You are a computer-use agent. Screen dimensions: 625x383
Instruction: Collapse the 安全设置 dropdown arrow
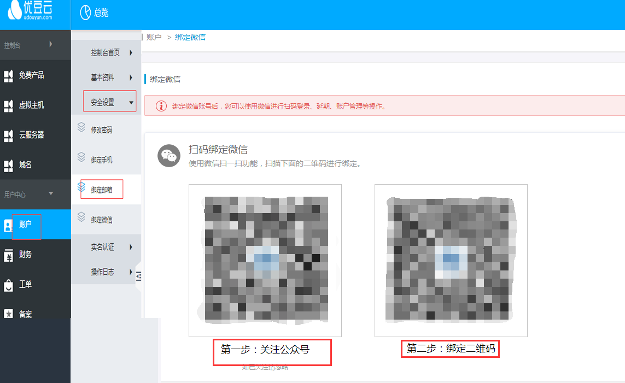(131, 103)
